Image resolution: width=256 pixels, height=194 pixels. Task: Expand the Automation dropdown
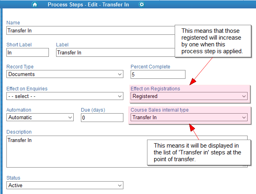tap(40, 117)
